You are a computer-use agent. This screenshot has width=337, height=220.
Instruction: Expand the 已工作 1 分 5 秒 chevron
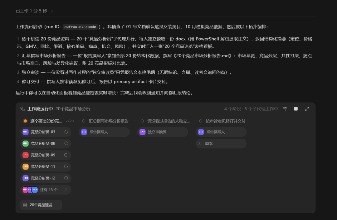[52, 11]
